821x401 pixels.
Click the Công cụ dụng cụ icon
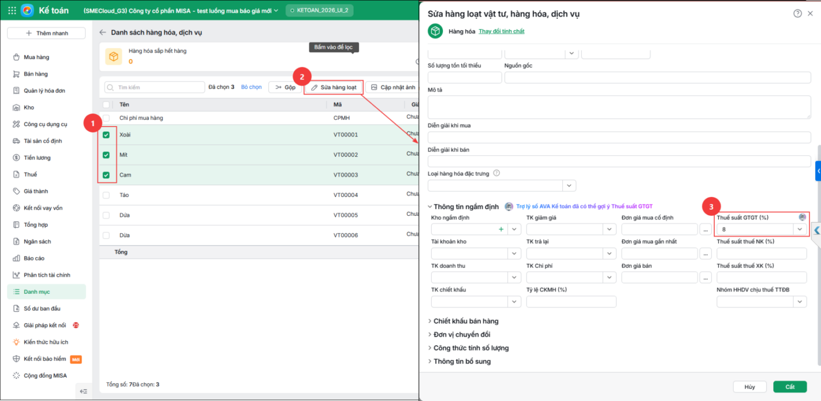click(x=16, y=125)
